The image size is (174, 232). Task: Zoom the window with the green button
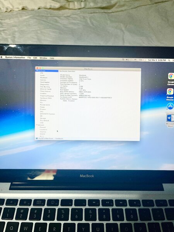(43, 68)
